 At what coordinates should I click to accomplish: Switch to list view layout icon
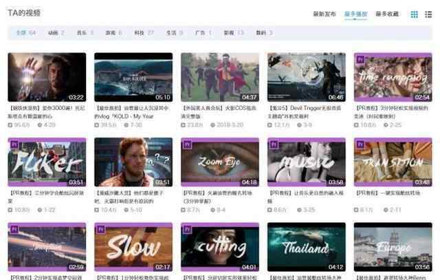coord(428,14)
